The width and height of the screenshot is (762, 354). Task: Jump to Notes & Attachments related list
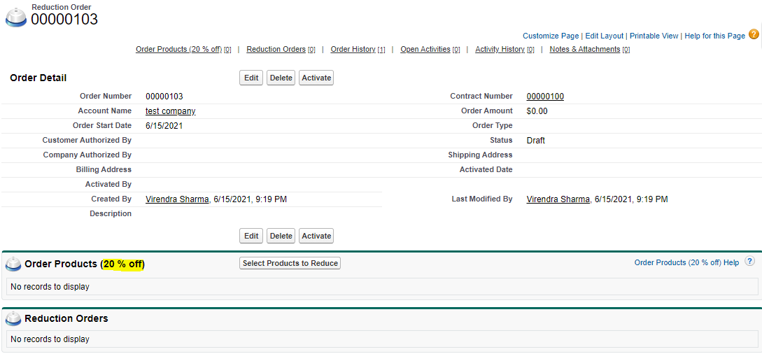[584, 50]
